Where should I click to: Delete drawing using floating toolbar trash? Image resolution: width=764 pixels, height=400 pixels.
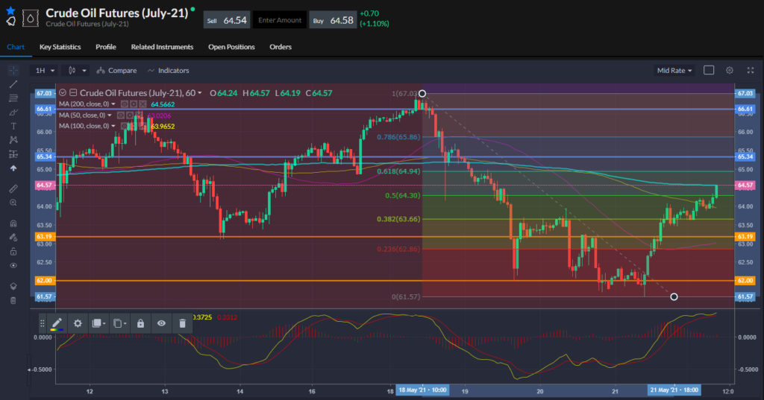pyautogui.click(x=182, y=323)
